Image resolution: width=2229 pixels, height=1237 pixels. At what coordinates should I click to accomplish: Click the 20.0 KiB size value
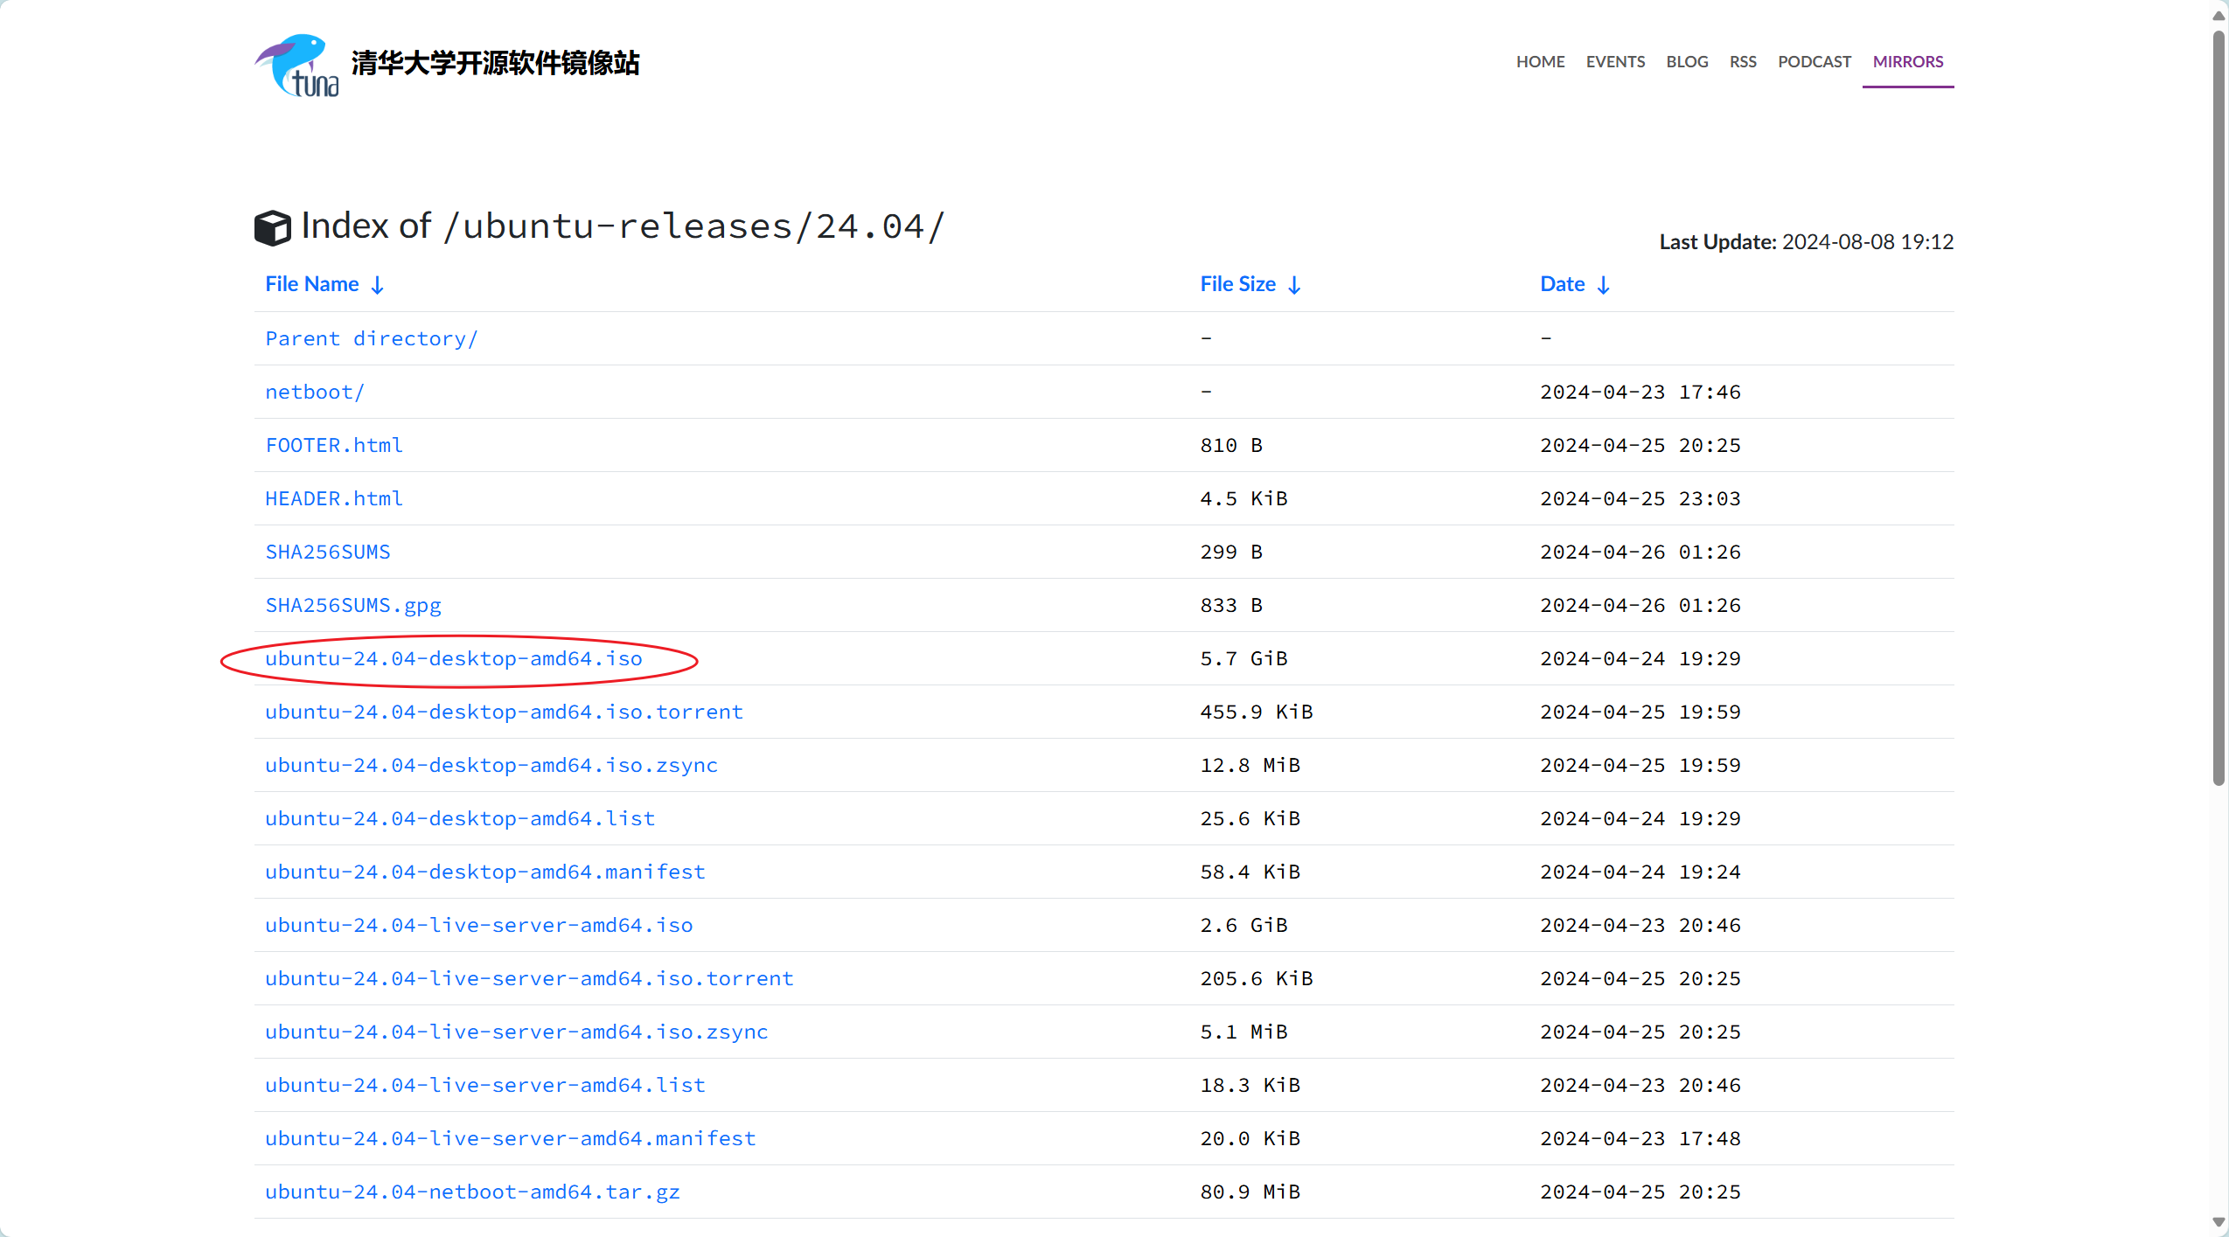pos(1250,1138)
